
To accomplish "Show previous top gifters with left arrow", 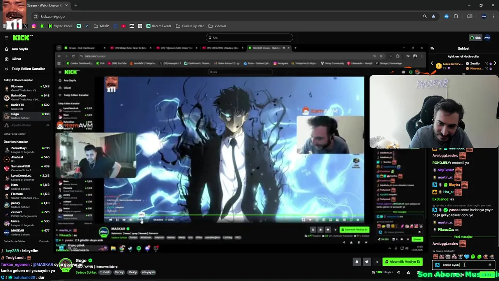I will [x=432, y=63].
